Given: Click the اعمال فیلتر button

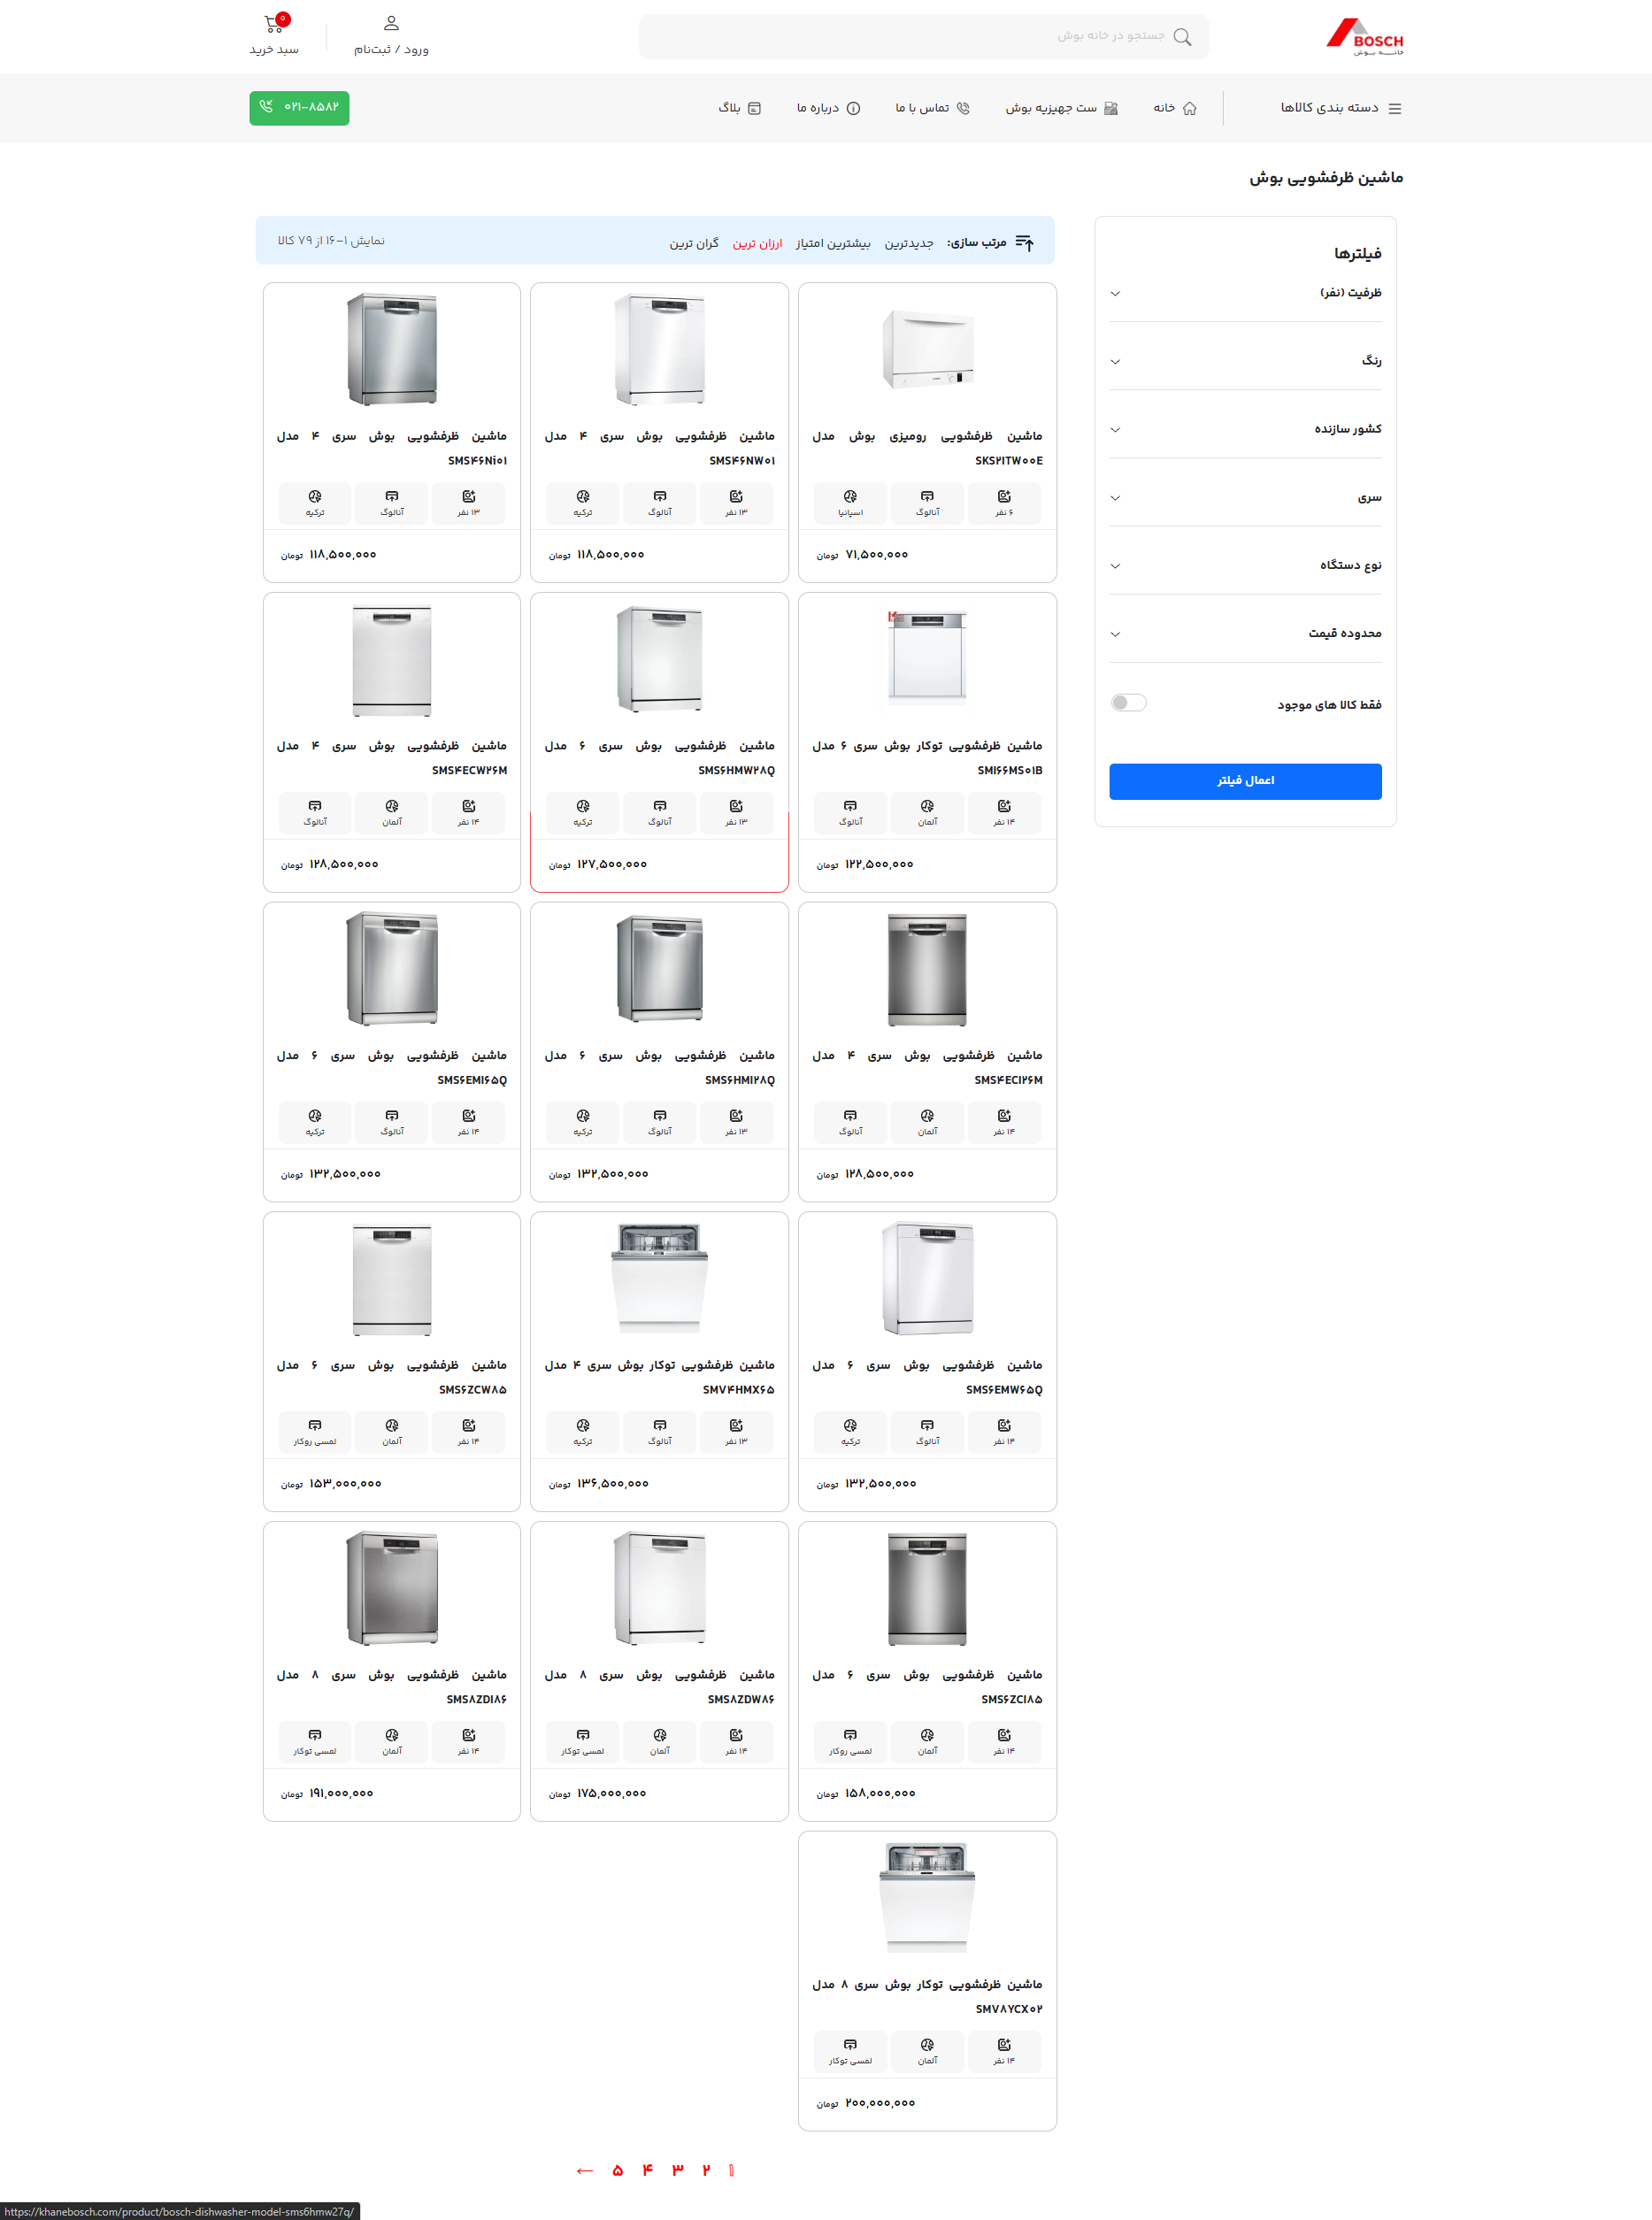Looking at the screenshot, I should click(x=1245, y=781).
